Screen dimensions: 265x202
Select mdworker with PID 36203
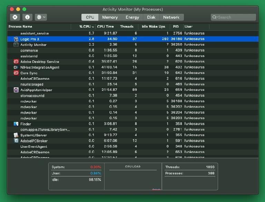pos(133,118)
